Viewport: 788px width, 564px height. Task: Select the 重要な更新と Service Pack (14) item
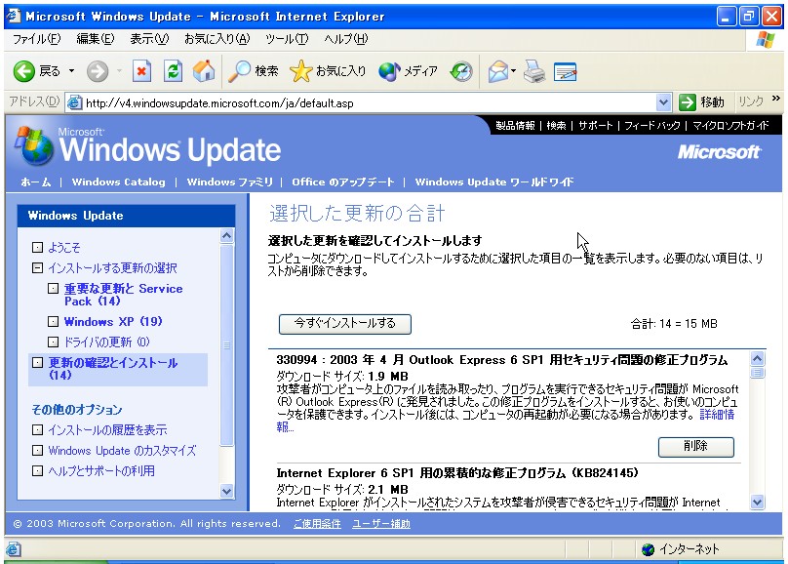click(123, 295)
